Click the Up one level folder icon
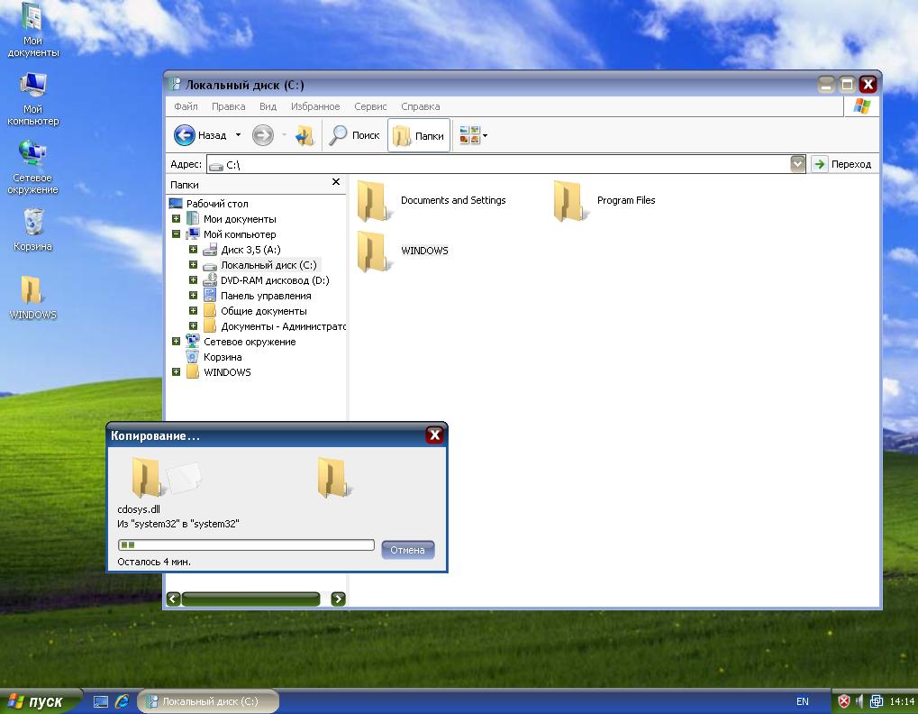This screenshot has width=918, height=714. click(304, 136)
